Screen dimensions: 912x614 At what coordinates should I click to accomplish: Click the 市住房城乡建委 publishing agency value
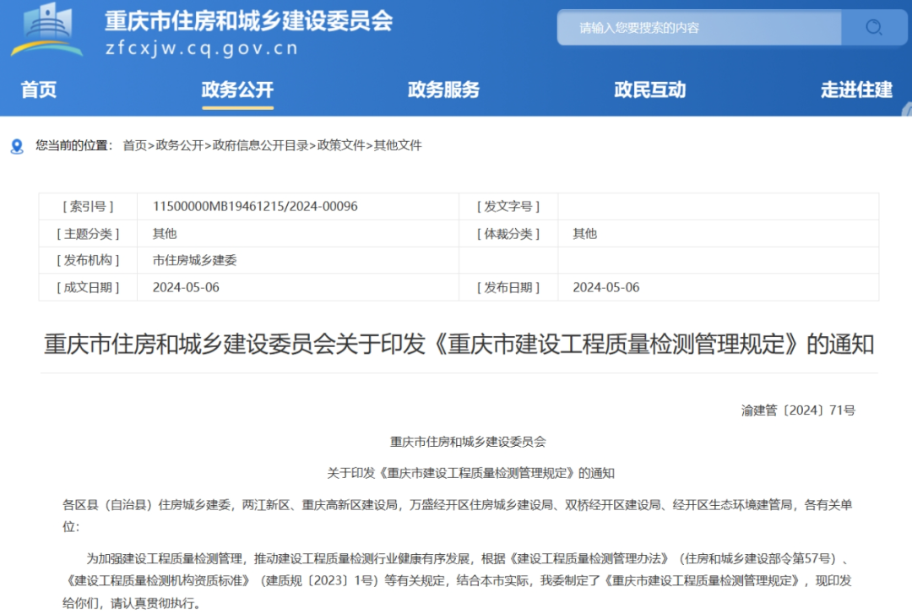pos(194,260)
